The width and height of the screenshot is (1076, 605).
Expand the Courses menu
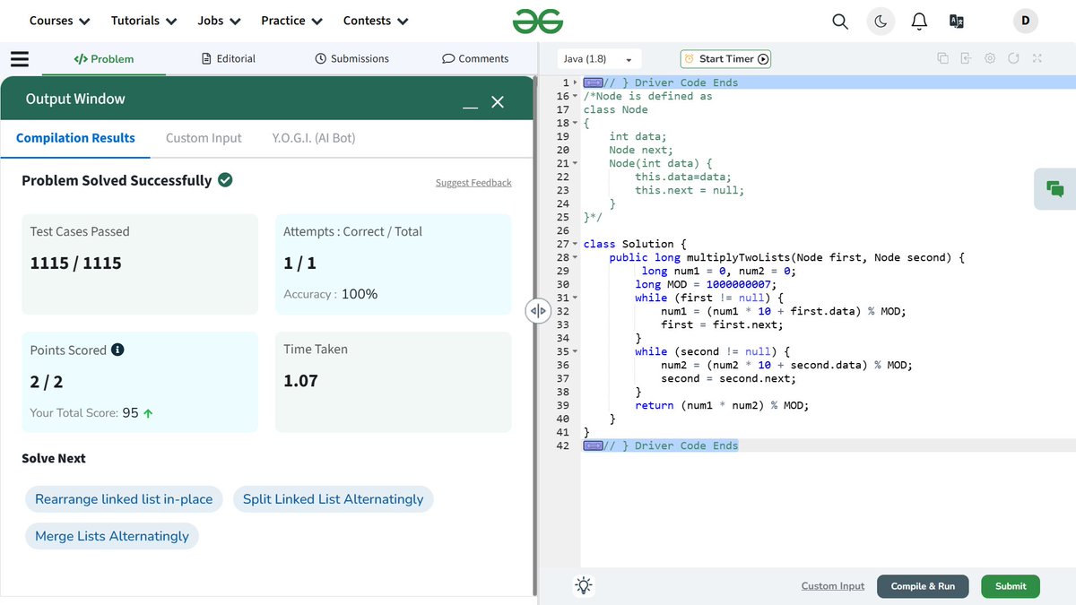pyautogui.click(x=59, y=21)
